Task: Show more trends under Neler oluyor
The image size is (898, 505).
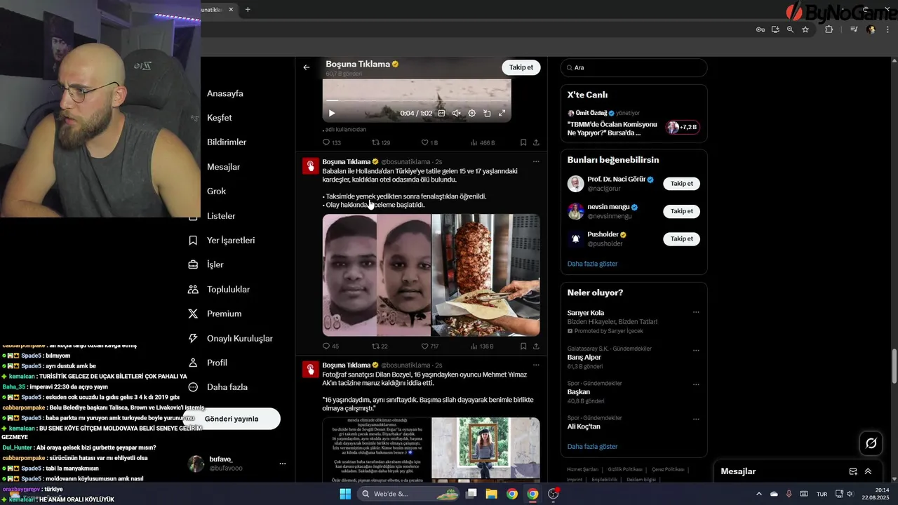Action: (592, 446)
